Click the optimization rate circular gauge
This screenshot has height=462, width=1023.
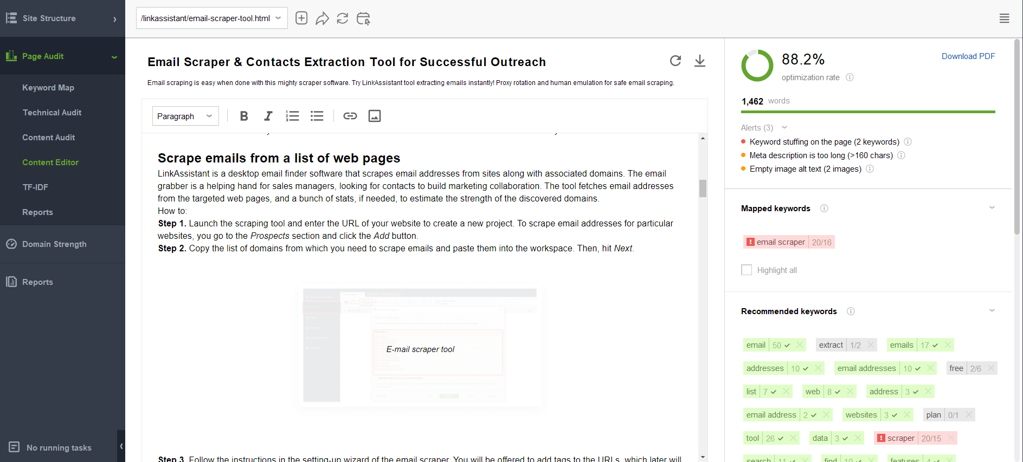(757, 66)
